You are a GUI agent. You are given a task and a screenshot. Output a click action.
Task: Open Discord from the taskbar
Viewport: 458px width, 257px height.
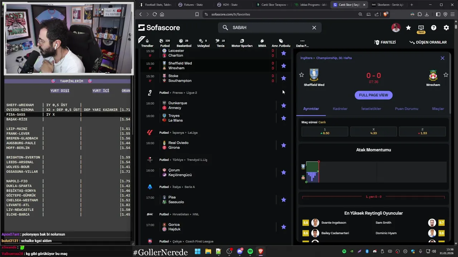(x=240, y=252)
